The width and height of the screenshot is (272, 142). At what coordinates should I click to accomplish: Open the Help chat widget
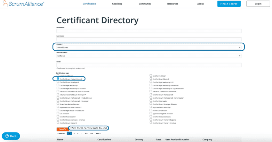[x=11, y=136]
